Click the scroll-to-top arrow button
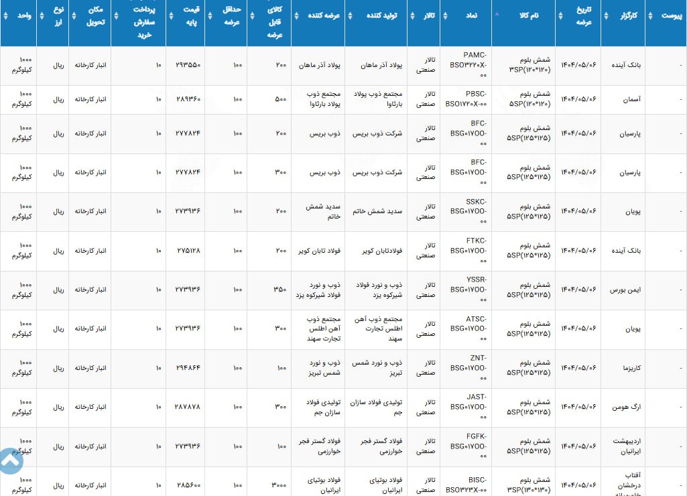The image size is (687, 496). tap(12, 461)
